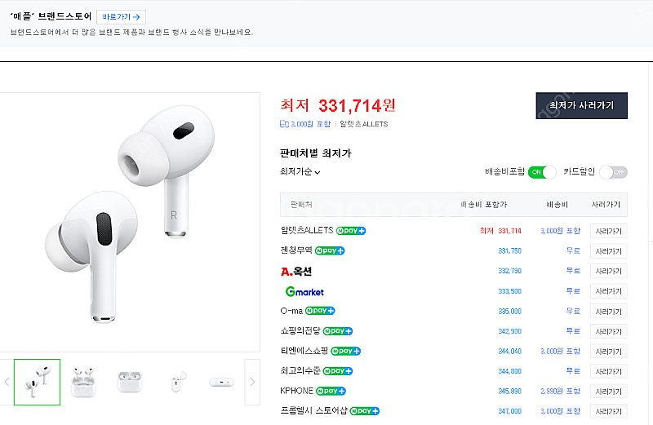Click the 335,000 price
The width and height of the screenshot is (653, 425).
tap(509, 312)
